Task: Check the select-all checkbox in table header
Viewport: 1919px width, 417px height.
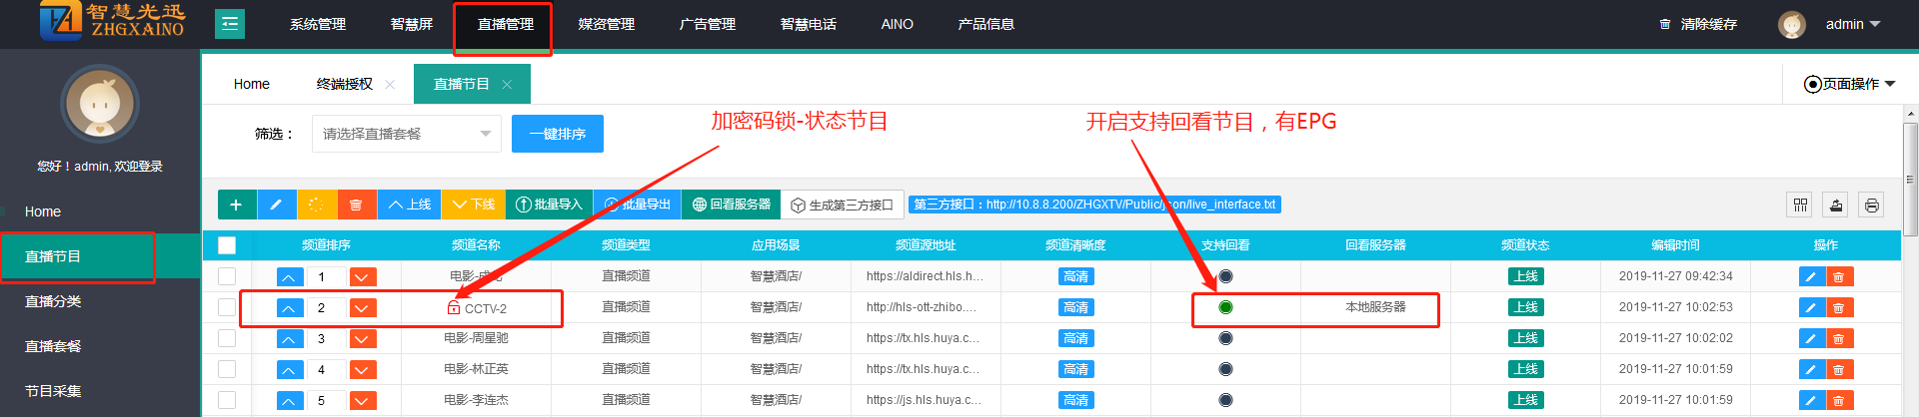Action: pyautogui.click(x=227, y=245)
